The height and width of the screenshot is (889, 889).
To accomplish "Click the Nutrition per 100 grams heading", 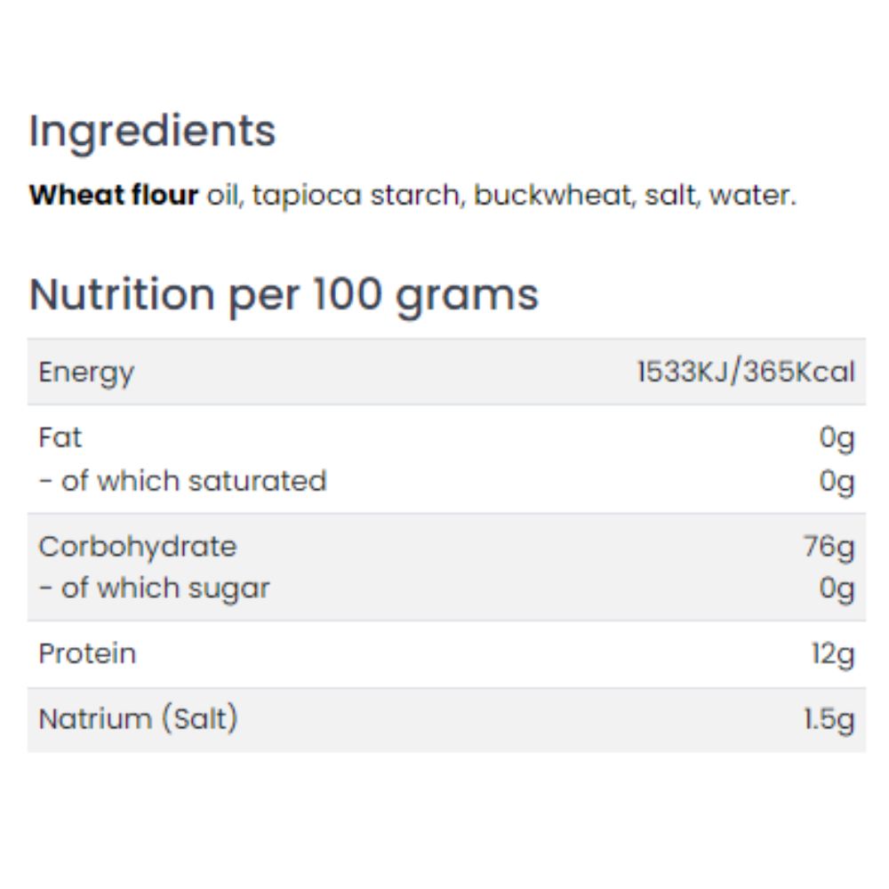I will (284, 296).
